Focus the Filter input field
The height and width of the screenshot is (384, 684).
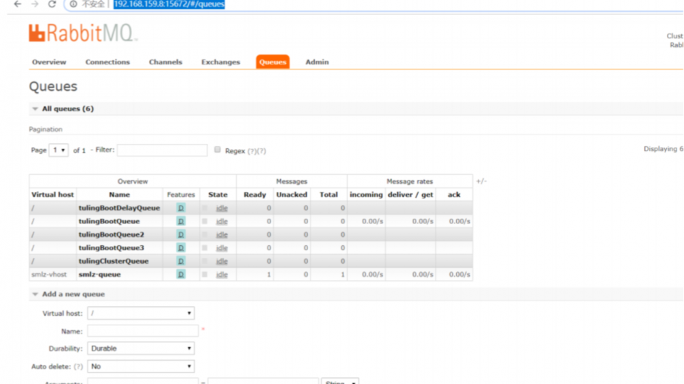(x=162, y=150)
